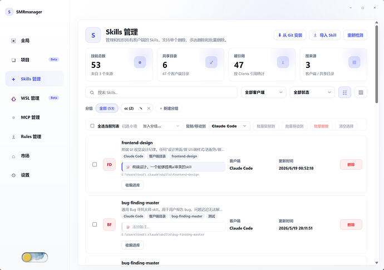Click the FD avatar of frontend-design
Image resolution: width=384 pixels, height=270 pixels.
(109, 165)
